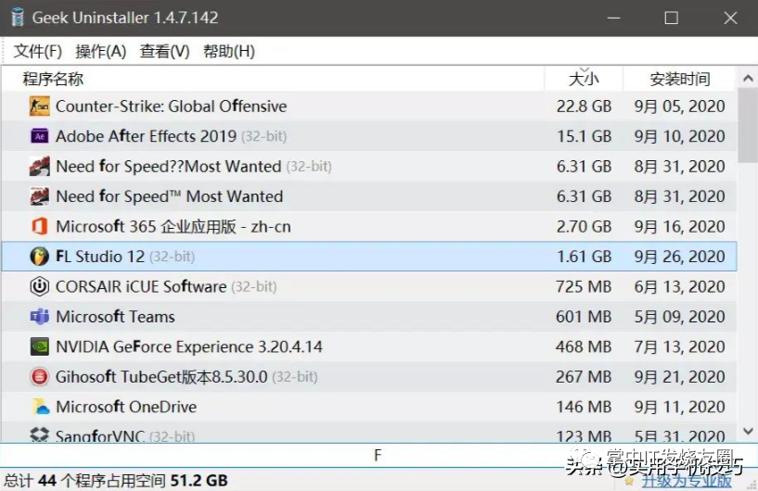Screen dimensions: 758x491
Task: Click the 725 MB size cell
Action: 584,287
